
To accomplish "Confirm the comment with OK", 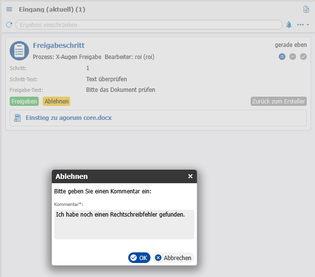I will pos(139,258).
